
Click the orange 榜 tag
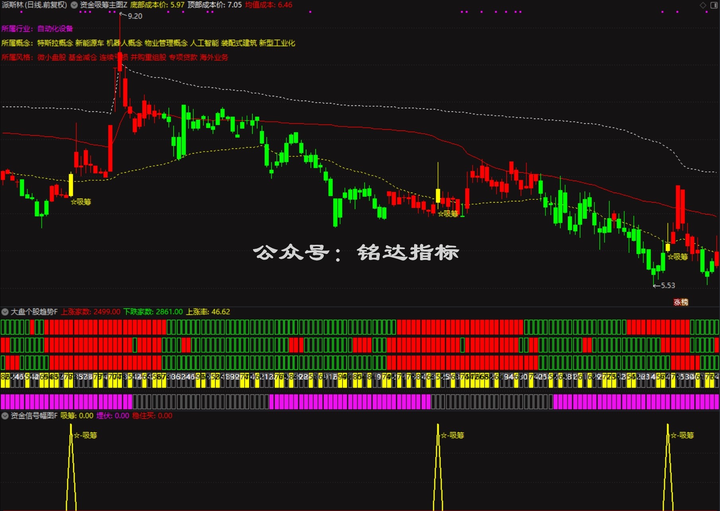pos(685,302)
